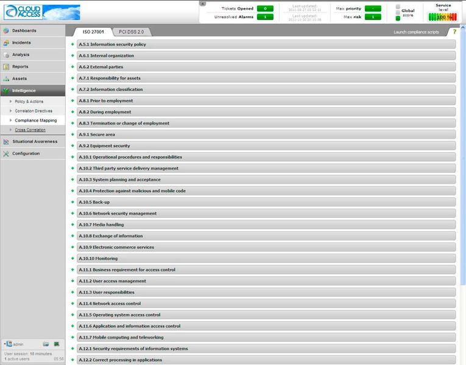Expand A.5.1 Information security policy plus icon
This screenshot has width=466, height=365.
(x=72, y=44)
